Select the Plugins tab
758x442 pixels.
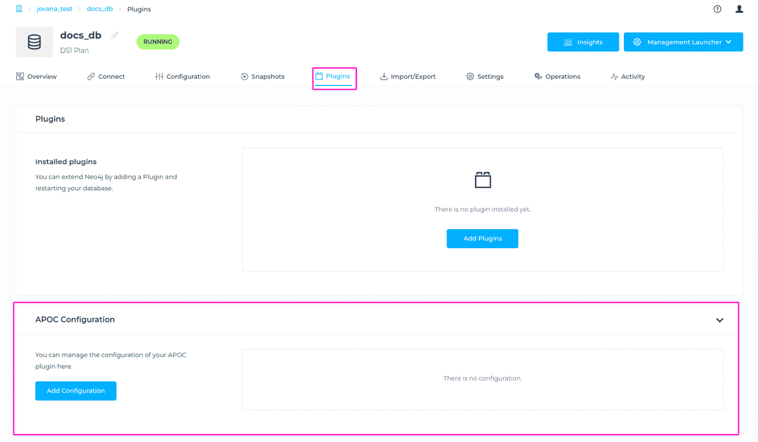[x=333, y=76]
